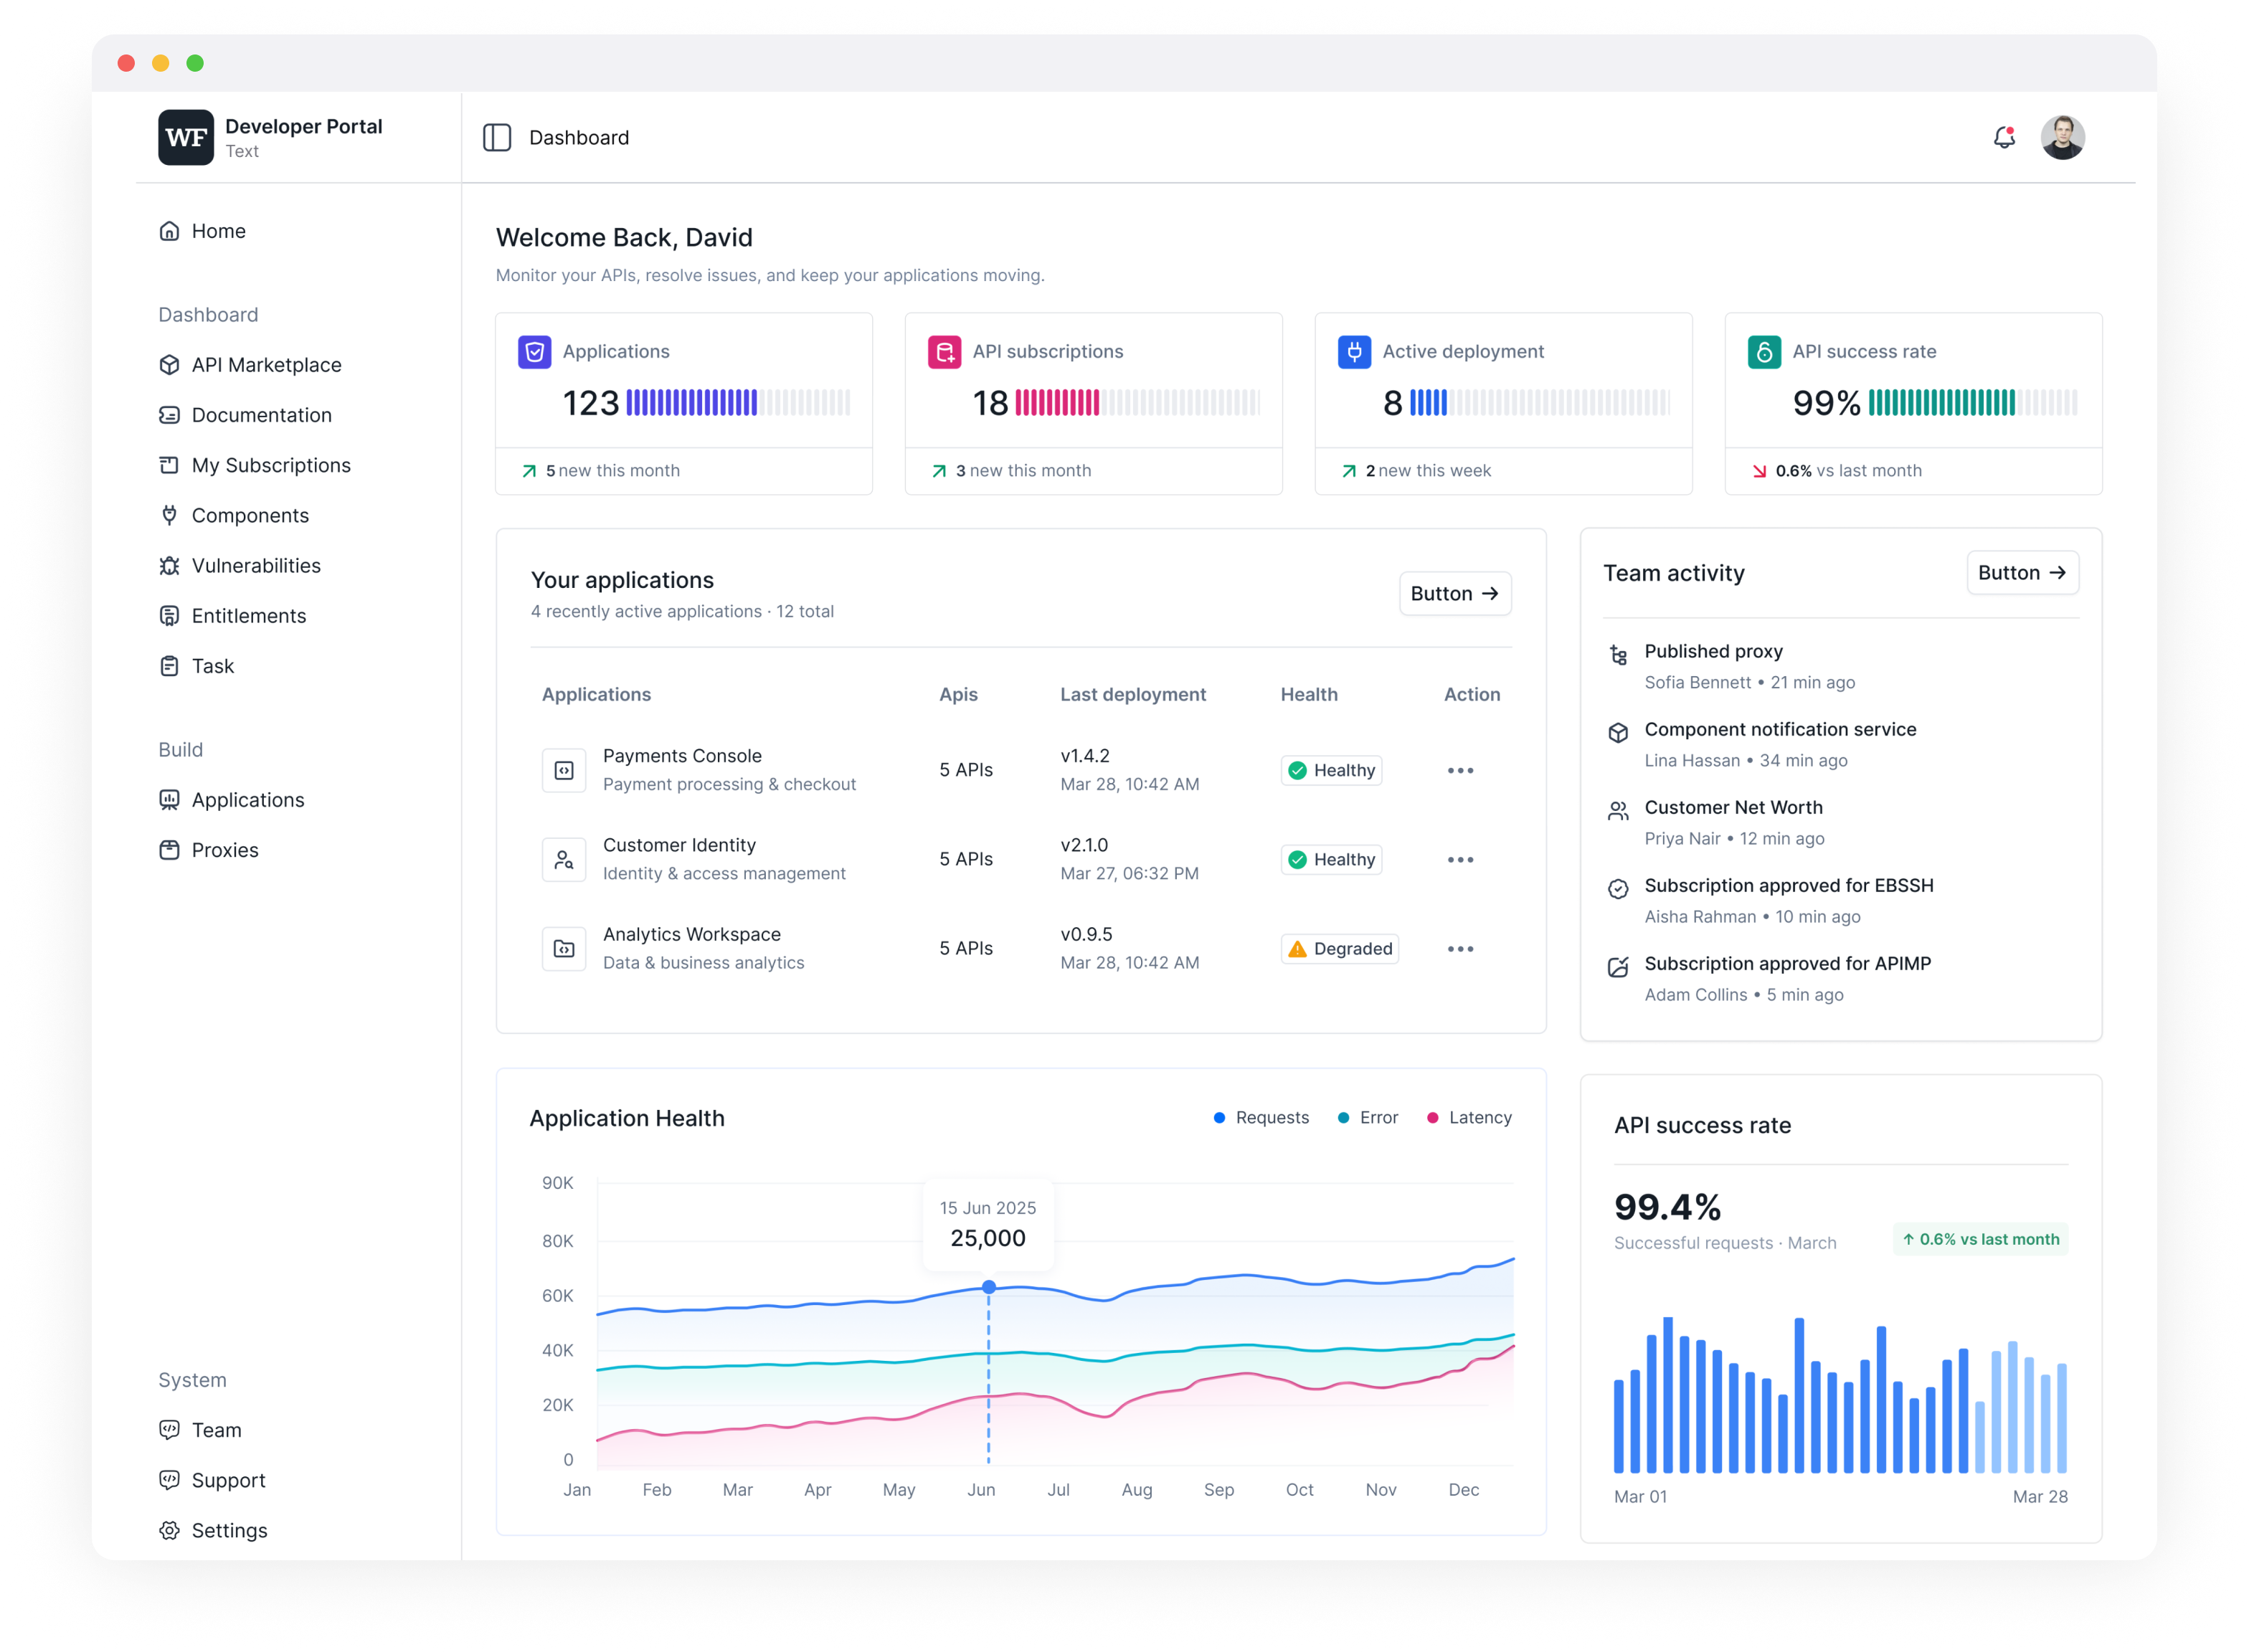Click the Component notification service icon

tap(1618, 733)
